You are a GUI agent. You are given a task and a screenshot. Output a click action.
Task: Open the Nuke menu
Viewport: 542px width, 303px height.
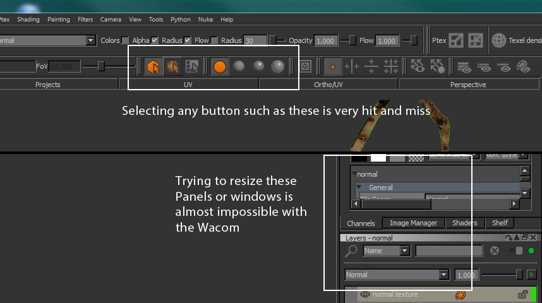pyautogui.click(x=205, y=20)
